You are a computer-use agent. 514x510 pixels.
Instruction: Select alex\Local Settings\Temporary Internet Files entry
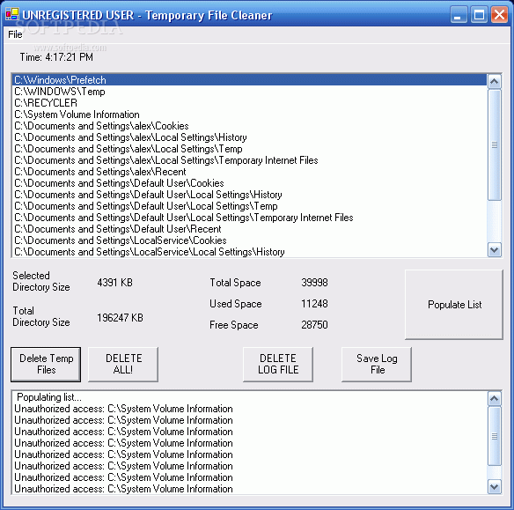pos(249,160)
